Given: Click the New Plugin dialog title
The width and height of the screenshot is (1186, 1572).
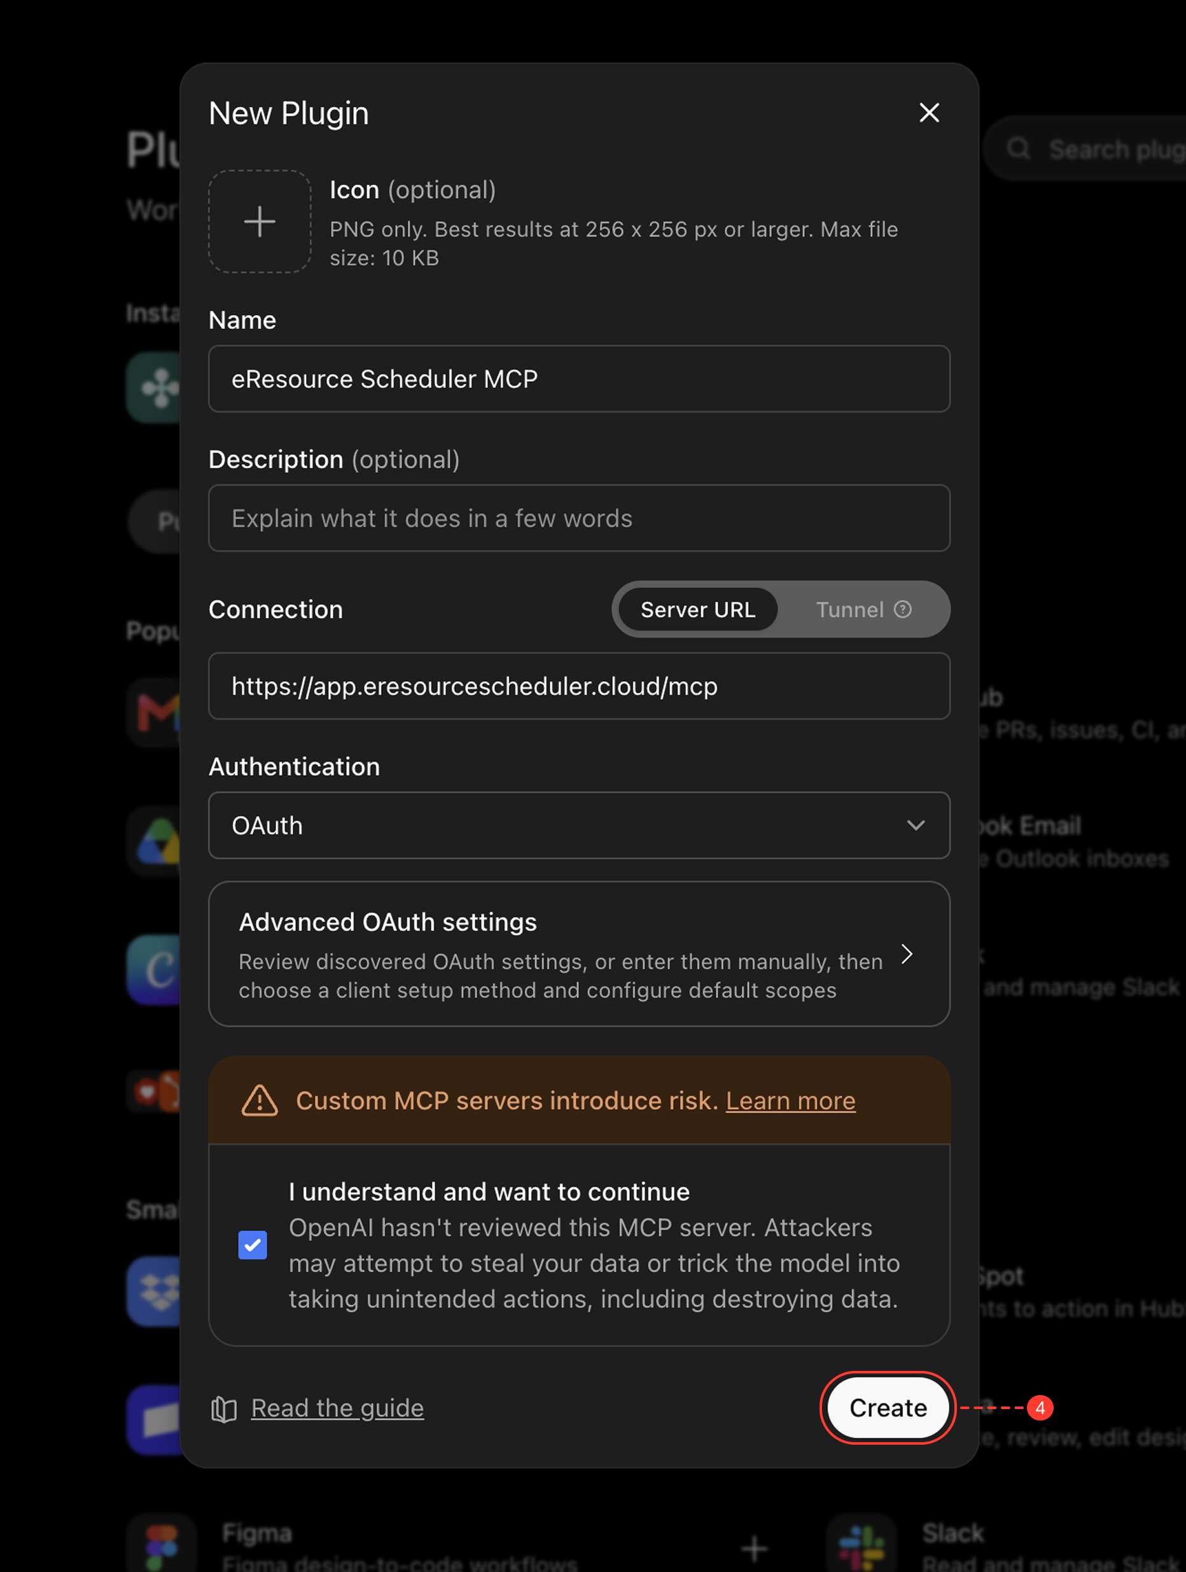Looking at the screenshot, I should point(288,113).
